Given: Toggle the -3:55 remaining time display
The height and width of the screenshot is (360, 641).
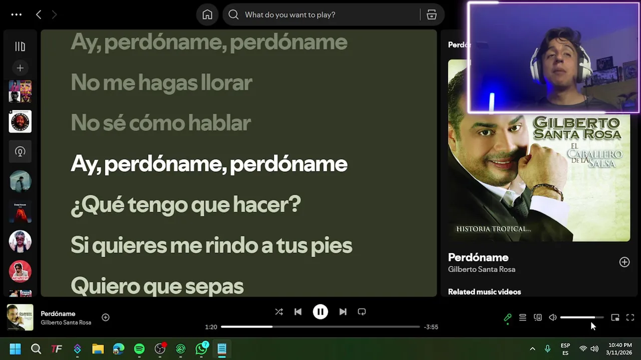Looking at the screenshot, I should [x=431, y=327].
